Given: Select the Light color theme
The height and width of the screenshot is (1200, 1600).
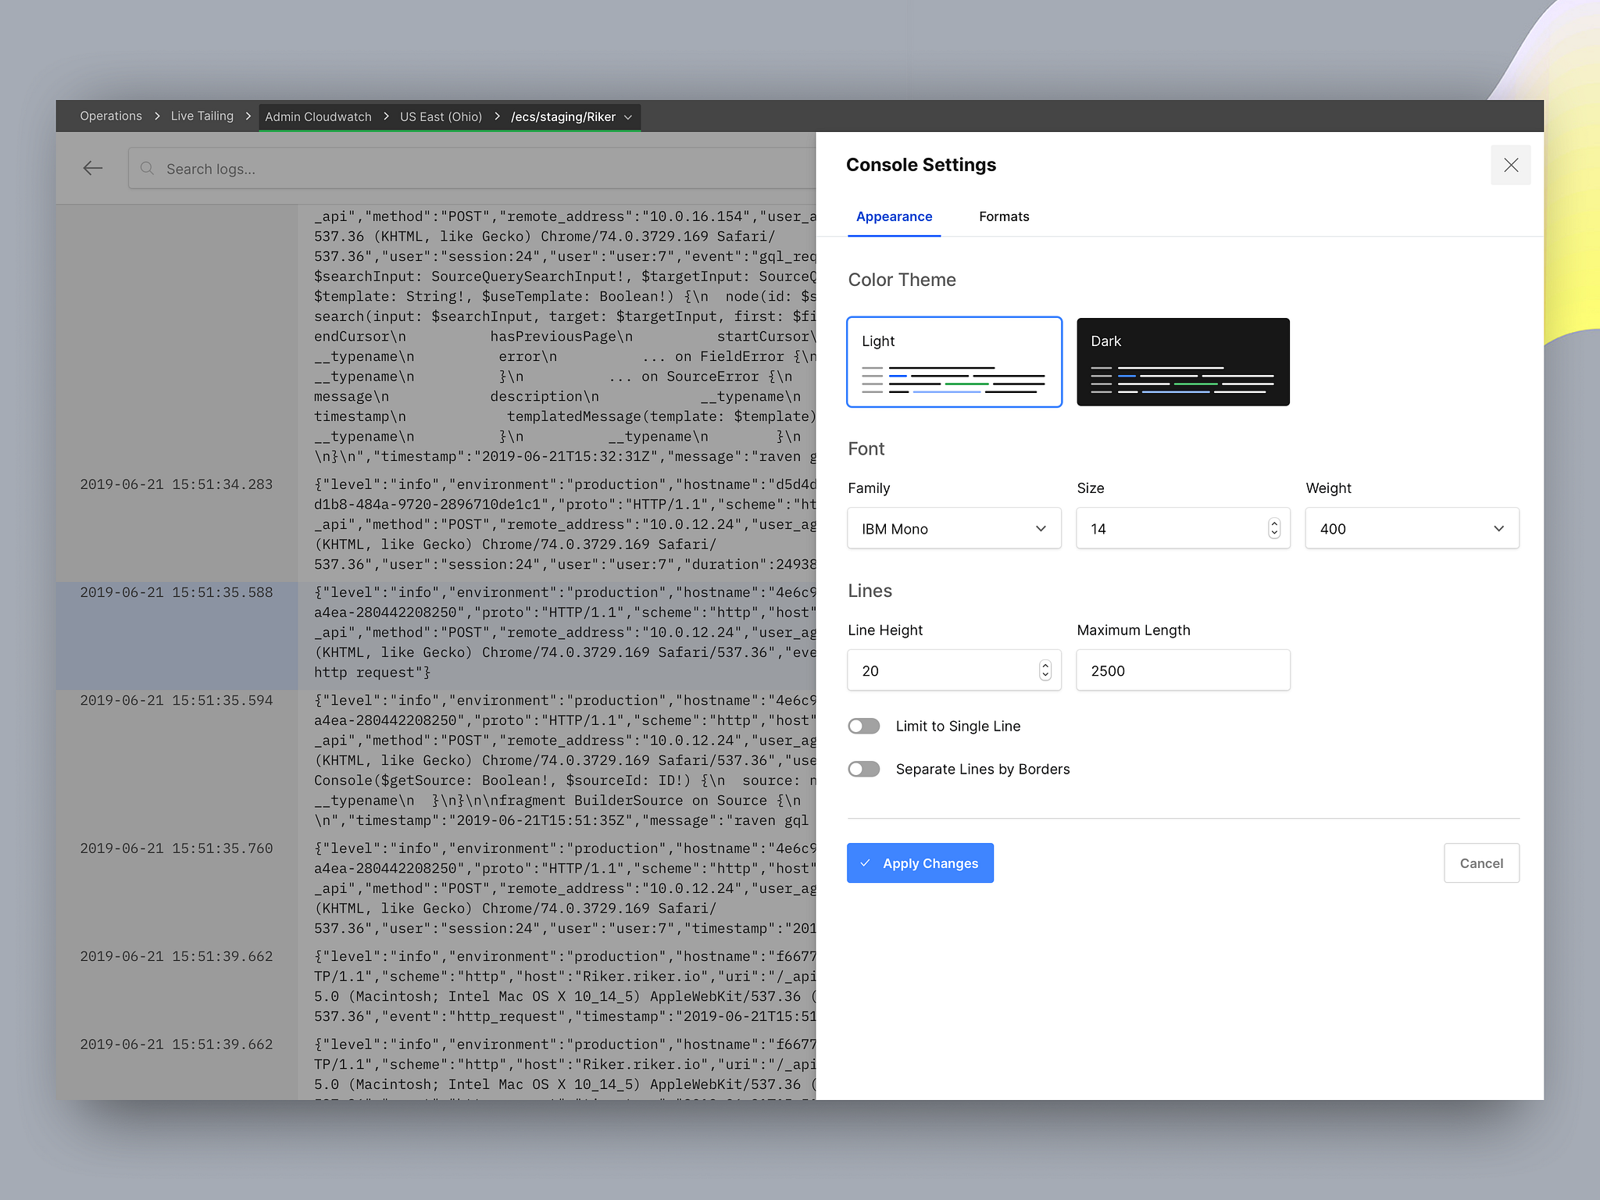Looking at the screenshot, I should [x=954, y=362].
